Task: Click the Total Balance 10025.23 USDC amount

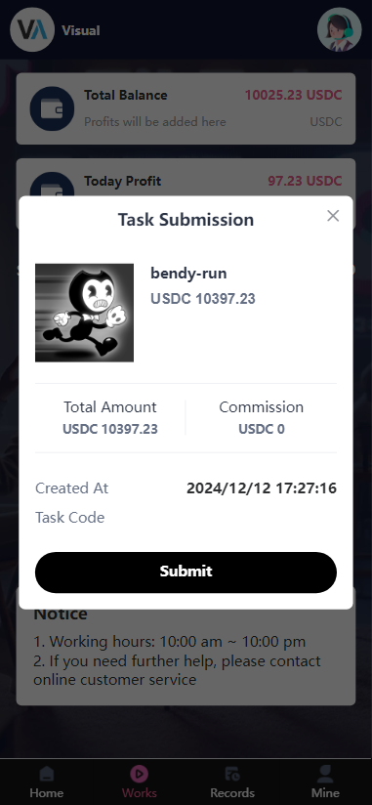Action: [x=293, y=95]
